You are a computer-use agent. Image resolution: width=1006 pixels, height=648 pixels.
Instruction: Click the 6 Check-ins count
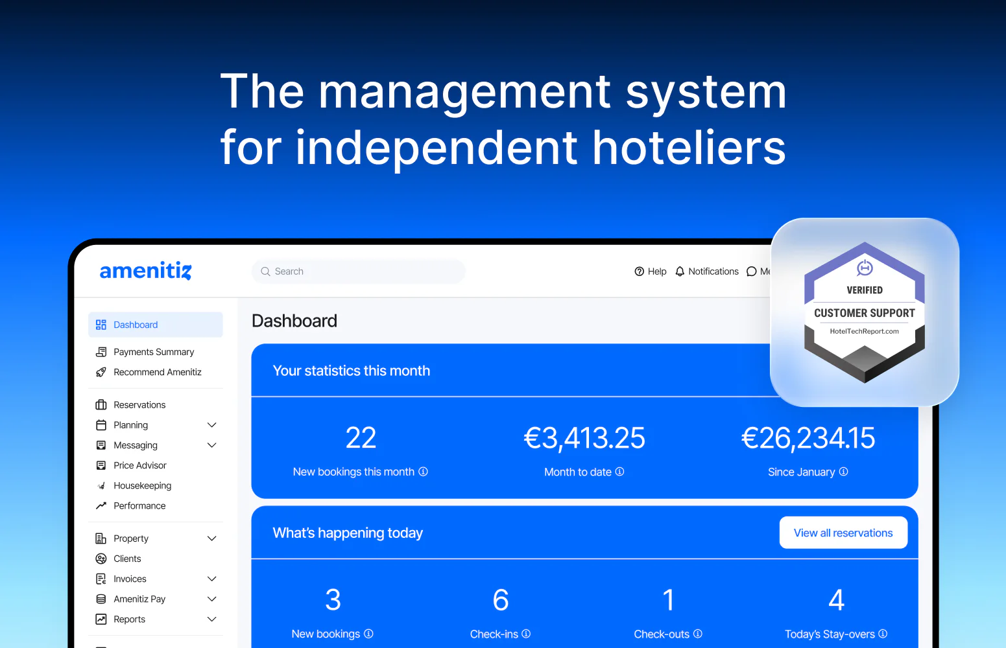tap(501, 600)
